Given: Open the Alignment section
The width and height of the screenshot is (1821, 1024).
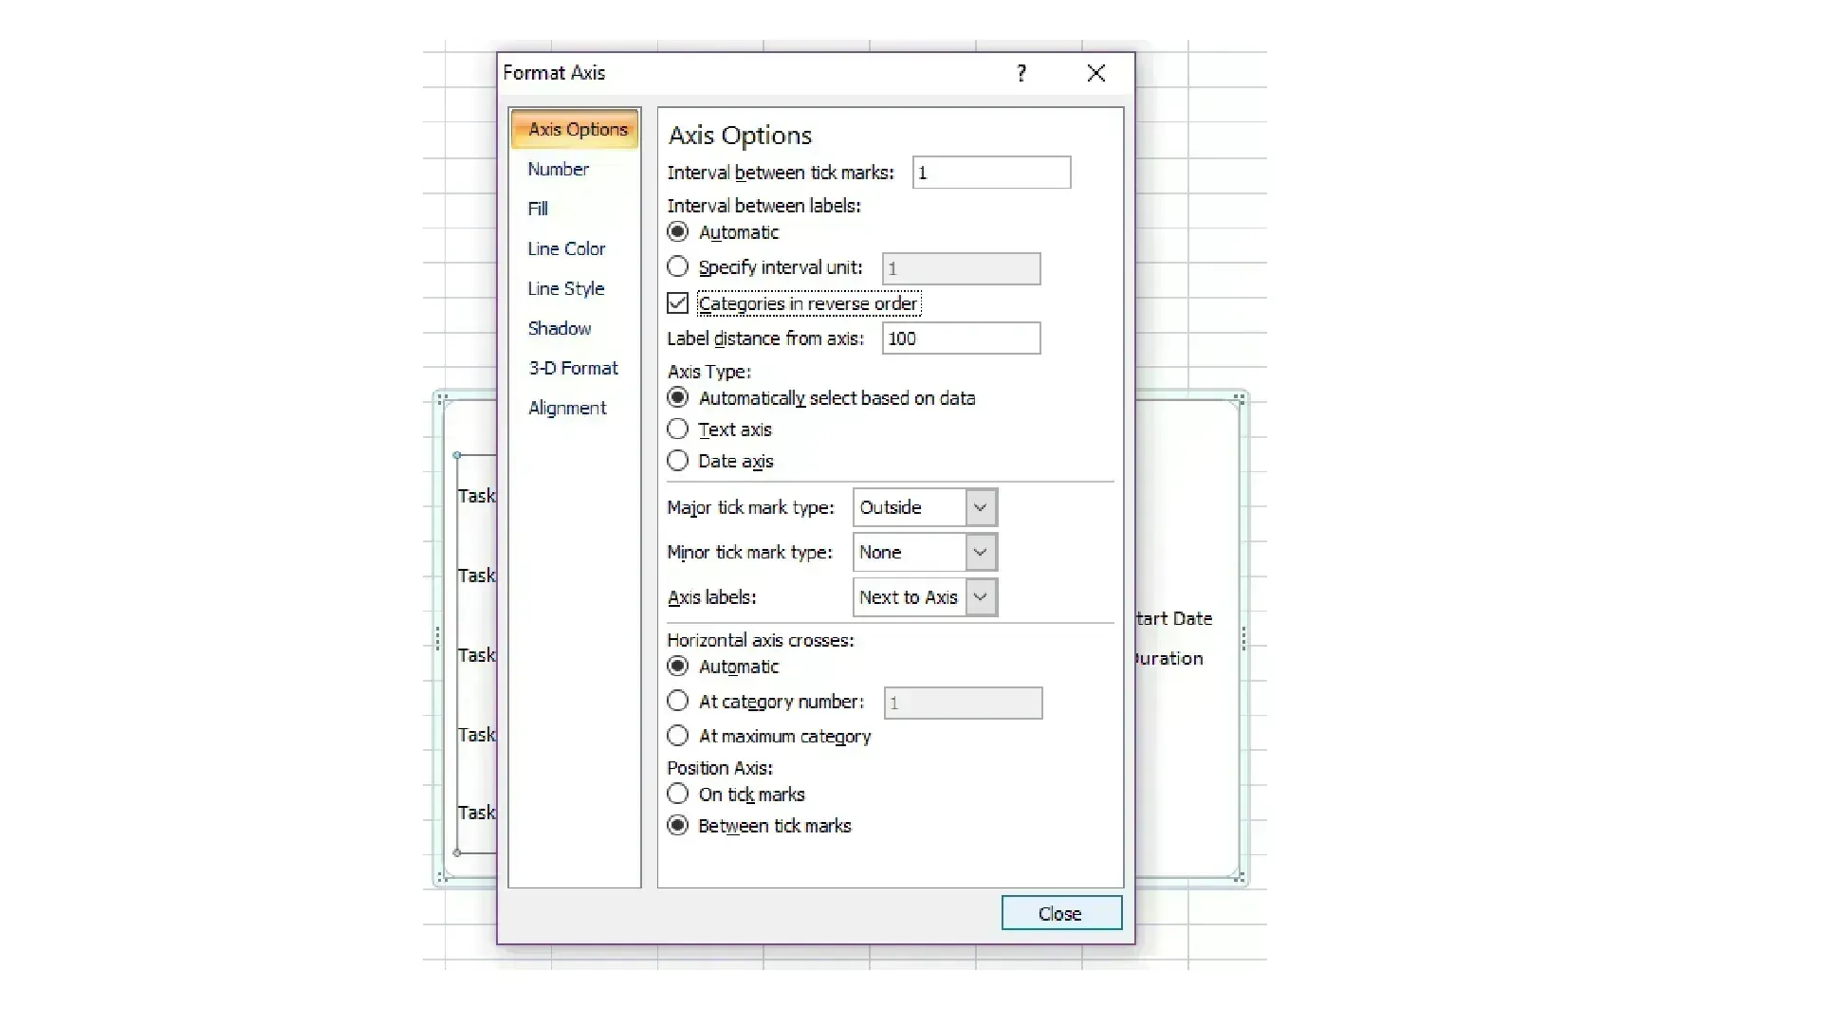Looking at the screenshot, I should (x=567, y=408).
